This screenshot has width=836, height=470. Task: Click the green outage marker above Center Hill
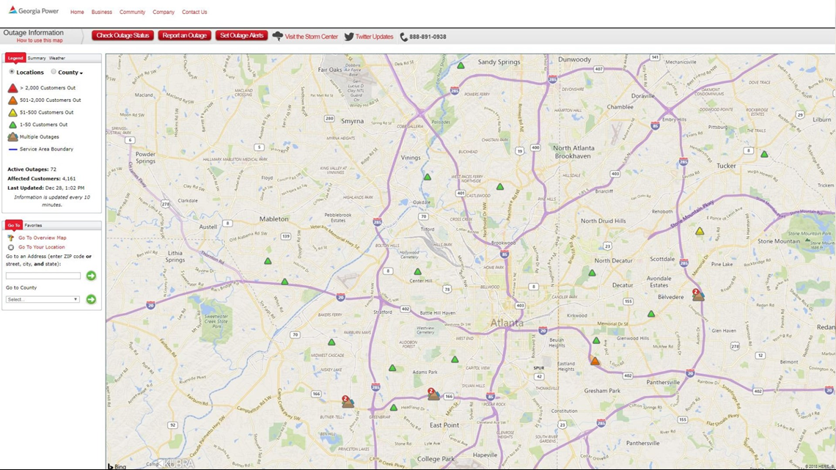pyautogui.click(x=417, y=272)
